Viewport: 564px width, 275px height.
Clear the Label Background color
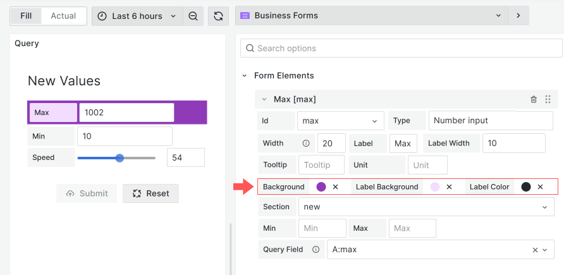point(449,186)
